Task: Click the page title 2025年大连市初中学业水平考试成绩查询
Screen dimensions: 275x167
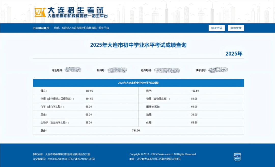Action: click(138, 45)
